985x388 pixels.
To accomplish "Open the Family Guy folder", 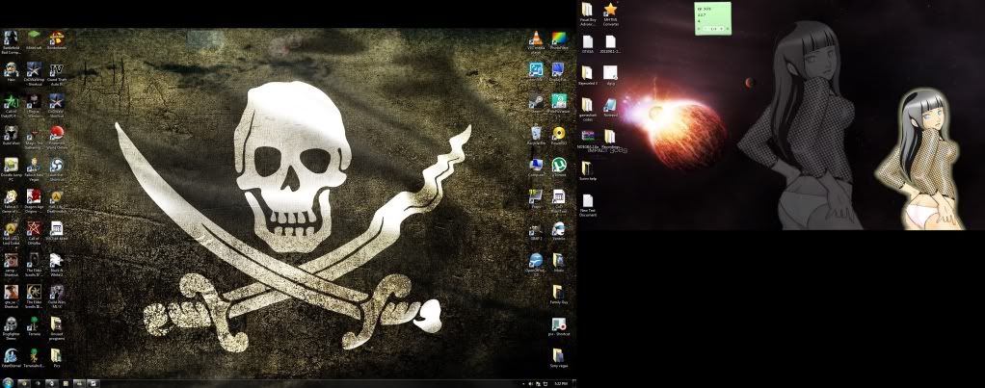I will coord(558,294).
